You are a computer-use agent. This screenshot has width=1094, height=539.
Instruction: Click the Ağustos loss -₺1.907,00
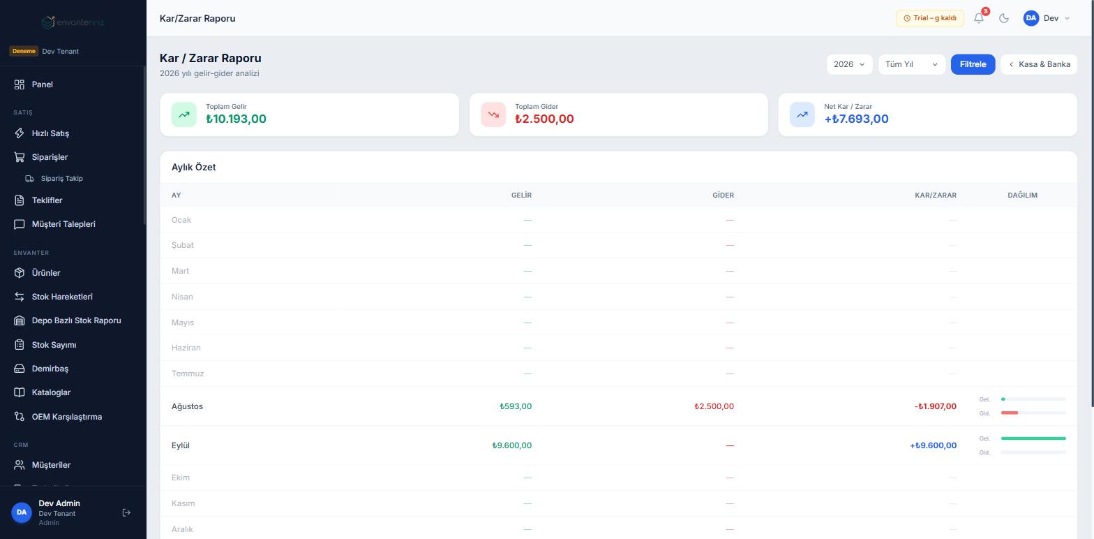935,406
